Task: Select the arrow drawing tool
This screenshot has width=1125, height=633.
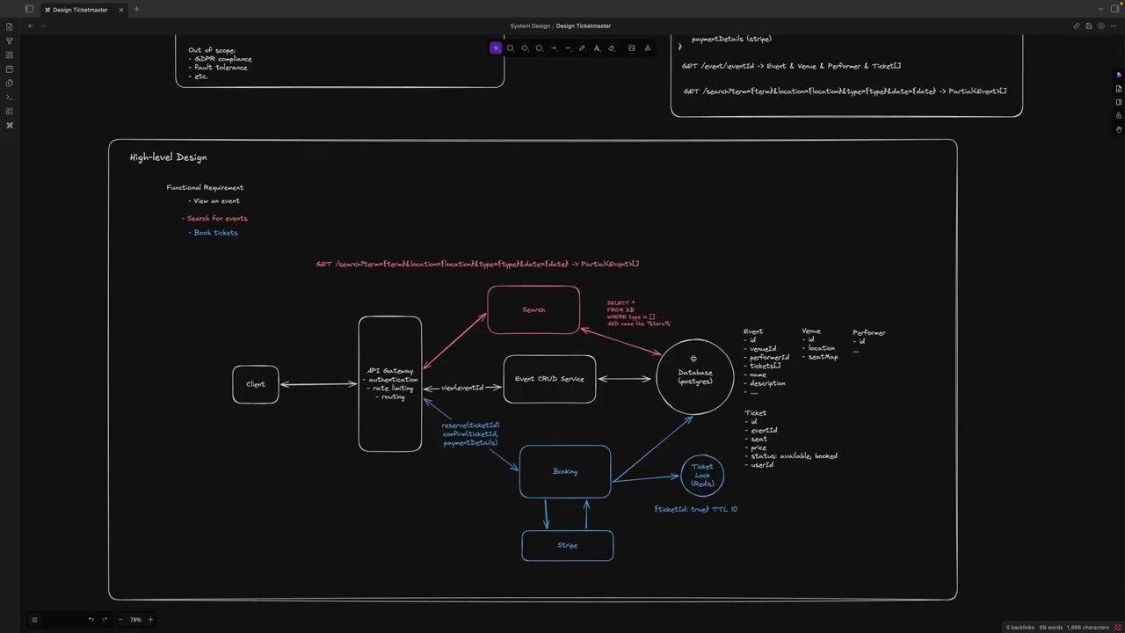Action: 554,48
